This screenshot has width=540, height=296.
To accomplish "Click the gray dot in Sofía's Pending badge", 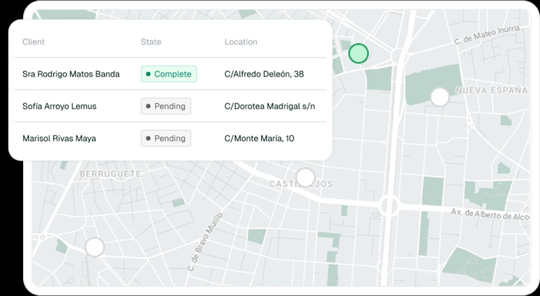I will tap(148, 106).
